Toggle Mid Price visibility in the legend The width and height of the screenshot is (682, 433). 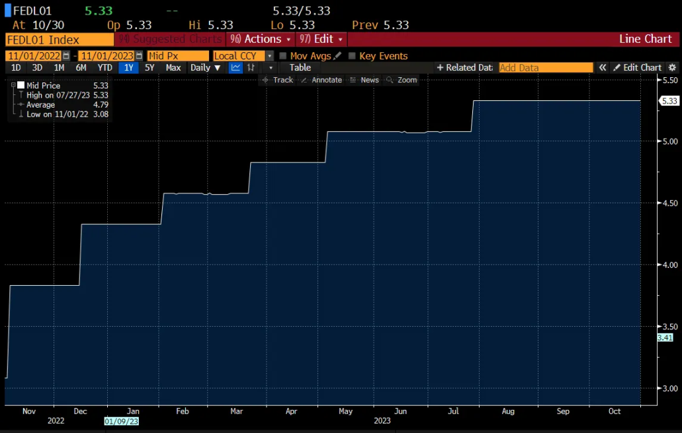pyautogui.click(x=20, y=84)
